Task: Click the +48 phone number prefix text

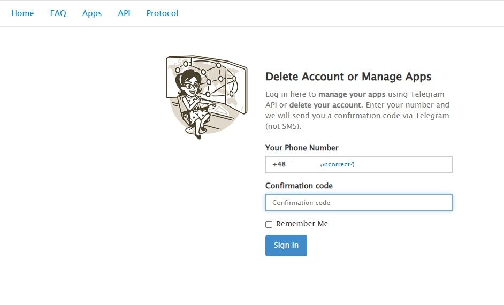Action: pyautogui.click(x=279, y=164)
